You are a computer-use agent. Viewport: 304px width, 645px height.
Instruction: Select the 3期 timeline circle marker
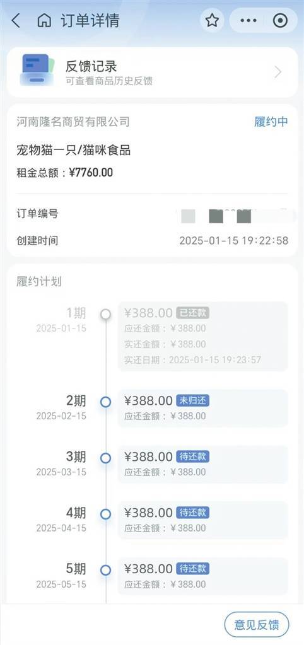point(106,458)
